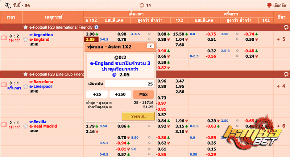The width and height of the screenshot is (290, 157).
Task: Star the e-Barcelona vs e-Liverpool match
Action: point(25,86)
